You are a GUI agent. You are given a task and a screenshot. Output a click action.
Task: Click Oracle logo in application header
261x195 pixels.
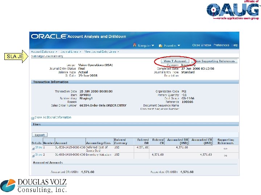pos(49,36)
